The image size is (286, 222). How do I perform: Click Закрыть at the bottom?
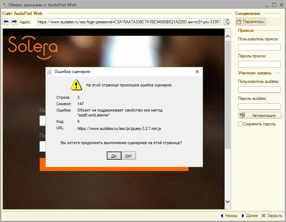272,216
